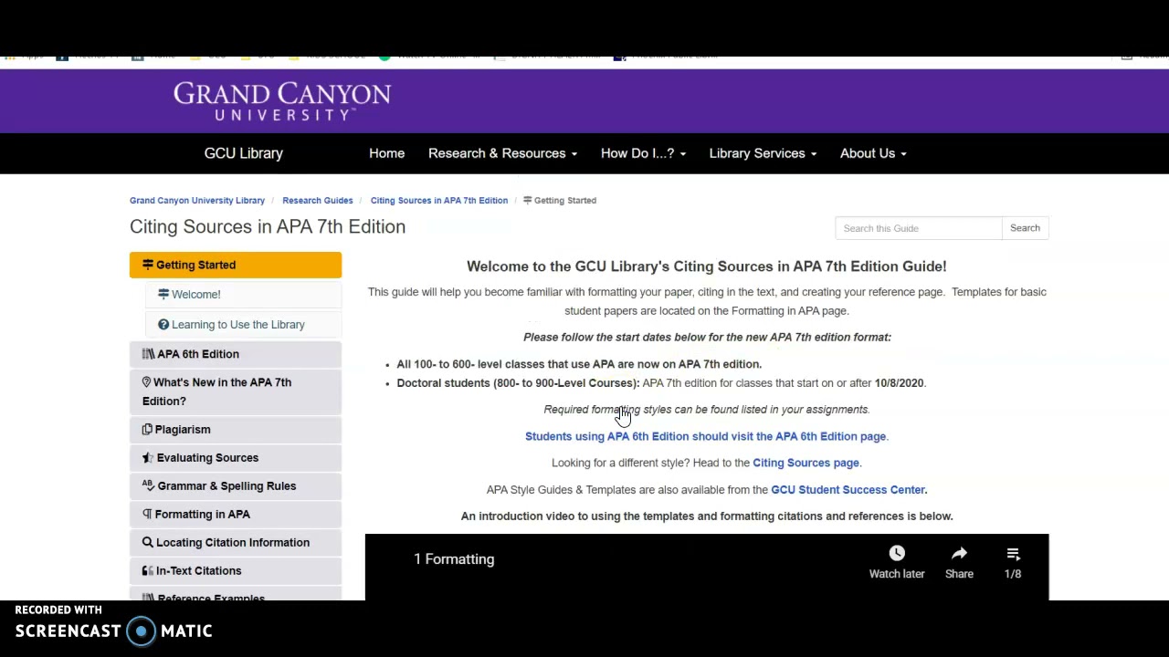Open the In-Text Citations tab
The image size is (1169, 657).
point(236,570)
